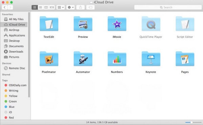Image resolution: width=203 pixels, height=125 pixels.
Task: Go forward with the right arrow button
Action: coord(10,7)
